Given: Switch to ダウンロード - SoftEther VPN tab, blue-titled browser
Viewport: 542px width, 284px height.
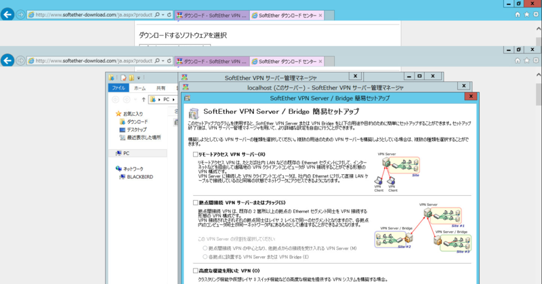Looking at the screenshot, I should tap(212, 15).
